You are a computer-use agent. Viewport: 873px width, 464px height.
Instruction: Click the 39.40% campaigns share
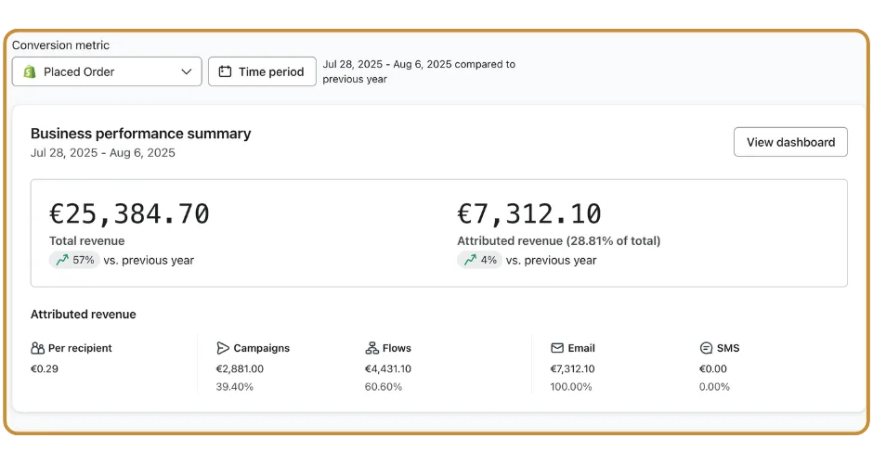pos(234,387)
